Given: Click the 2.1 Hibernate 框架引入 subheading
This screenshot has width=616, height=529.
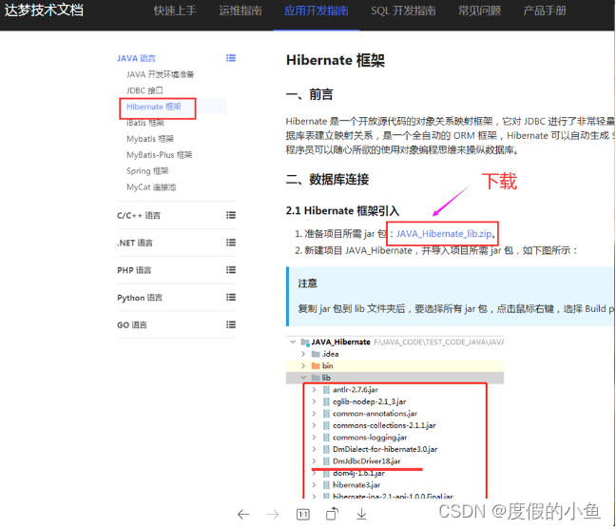Looking at the screenshot, I should click(342, 211).
